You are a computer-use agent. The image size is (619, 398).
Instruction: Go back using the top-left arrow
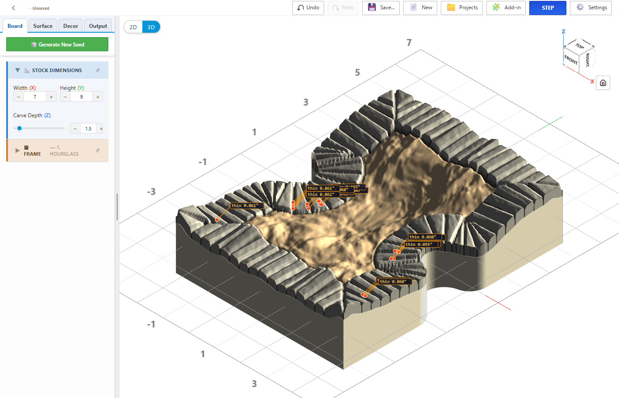coord(13,8)
